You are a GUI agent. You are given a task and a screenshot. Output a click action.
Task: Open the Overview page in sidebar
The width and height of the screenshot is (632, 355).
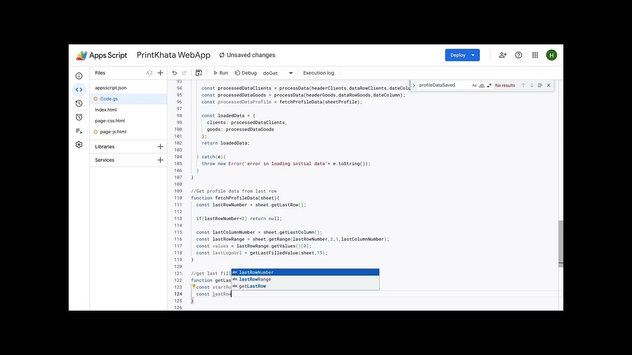point(79,76)
